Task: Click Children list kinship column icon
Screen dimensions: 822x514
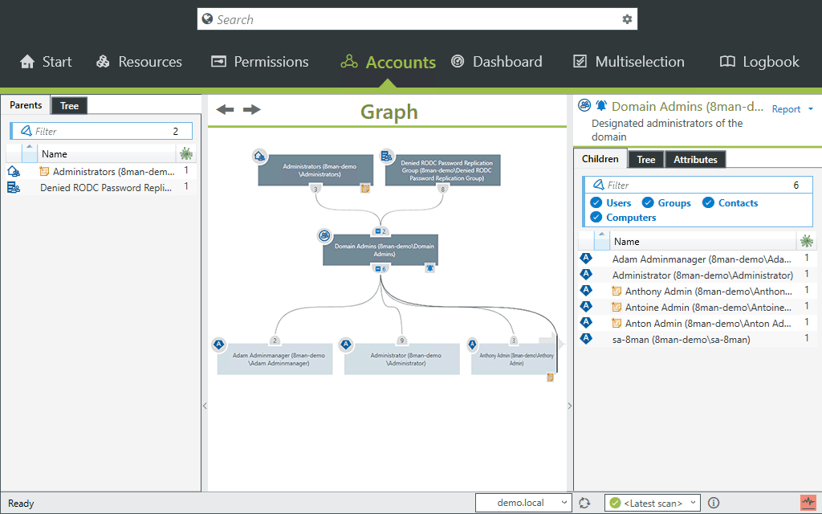Action: click(x=806, y=241)
